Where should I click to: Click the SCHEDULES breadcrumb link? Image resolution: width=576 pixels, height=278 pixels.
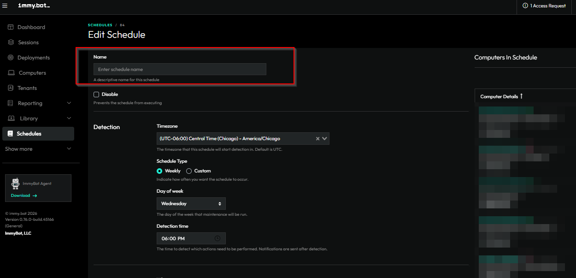pos(100,25)
